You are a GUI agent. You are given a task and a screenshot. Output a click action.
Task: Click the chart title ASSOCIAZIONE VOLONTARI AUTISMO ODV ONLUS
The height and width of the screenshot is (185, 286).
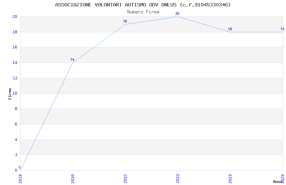click(x=143, y=5)
